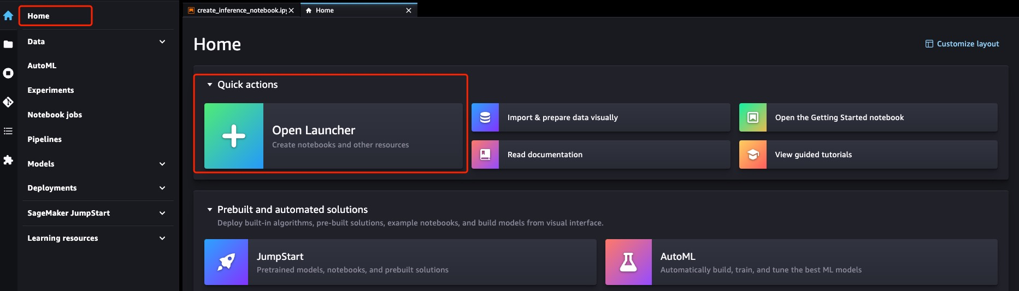The image size is (1019, 291).
Task: Click the SageMaker JumpStart menu label
Action: 69,213
